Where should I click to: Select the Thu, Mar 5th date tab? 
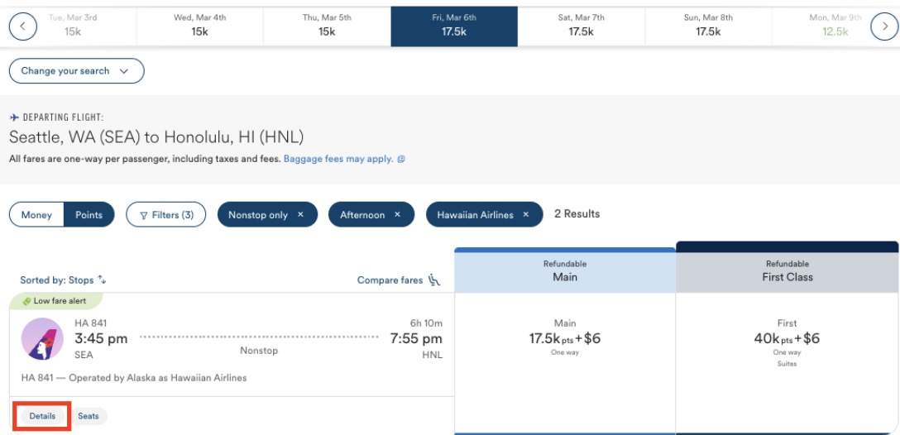(327, 26)
